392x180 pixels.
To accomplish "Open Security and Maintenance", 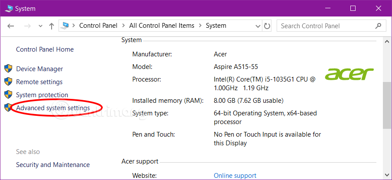I will tap(53, 165).
